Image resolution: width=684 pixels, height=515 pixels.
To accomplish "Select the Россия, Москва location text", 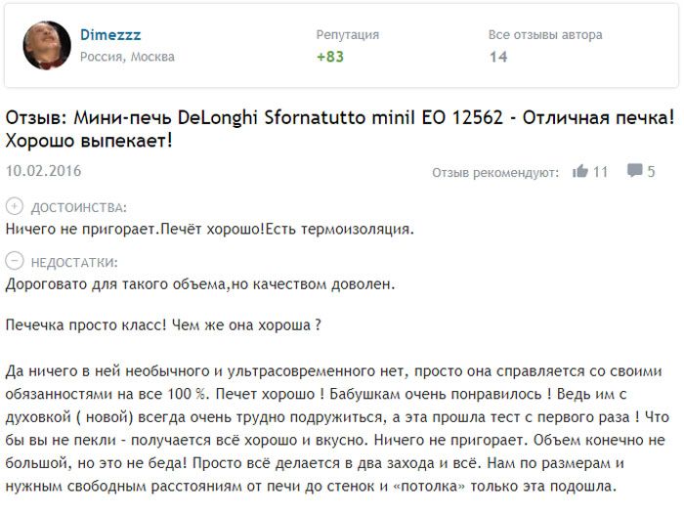I will tap(127, 57).
